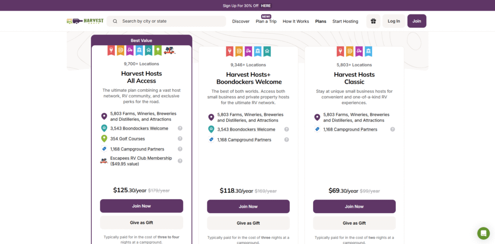The width and height of the screenshot is (495, 244).
Task: Click the Harvest Hosts logo
Action: tap(85, 21)
